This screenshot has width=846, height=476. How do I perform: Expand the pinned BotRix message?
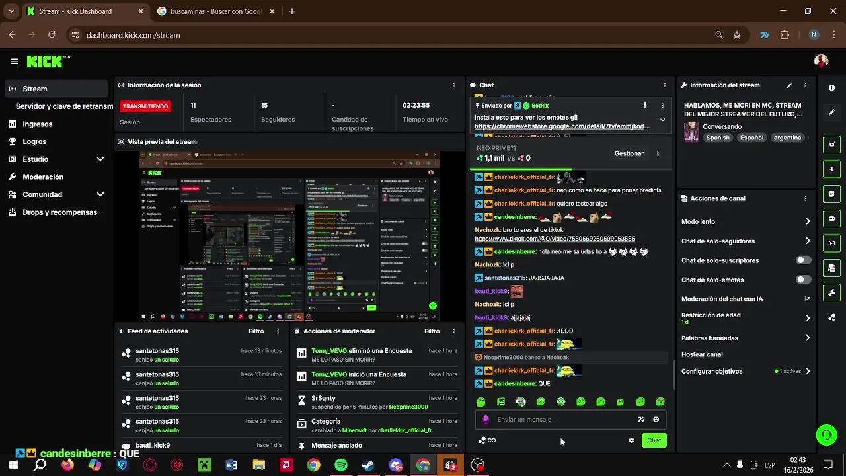coord(662,120)
